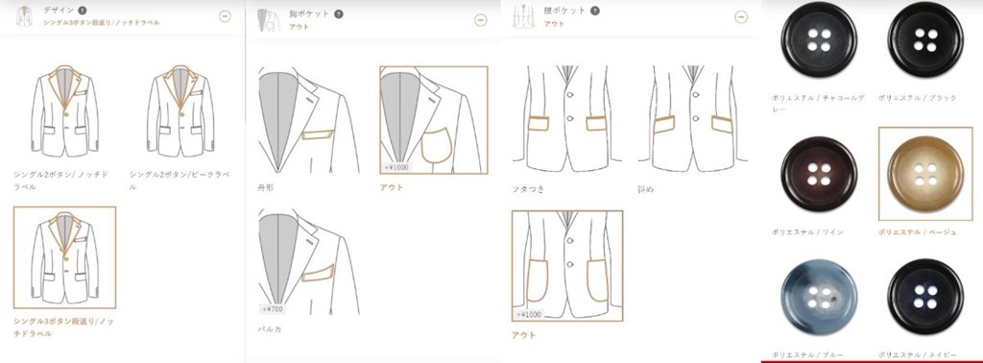983x363 pixels.
Task: Open help icon next to 腰ポケット
Action: tap(595, 11)
